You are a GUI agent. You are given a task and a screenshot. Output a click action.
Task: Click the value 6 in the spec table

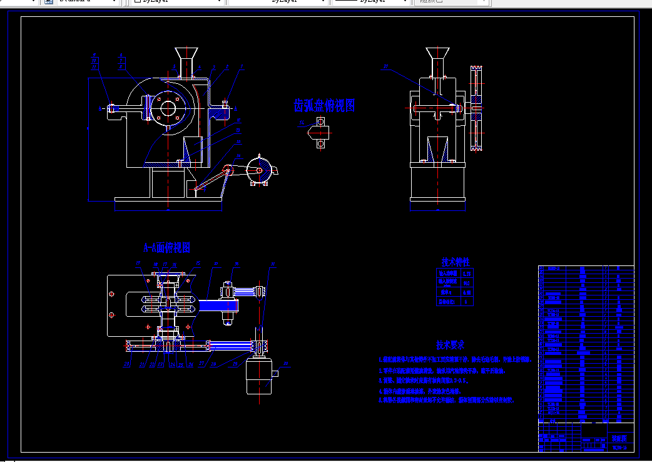[x=466, y=302]
